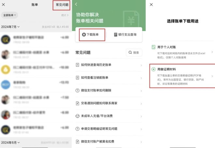
Task: Tap the 下载账单 download arrow icon
Action: tap(84, 35)
